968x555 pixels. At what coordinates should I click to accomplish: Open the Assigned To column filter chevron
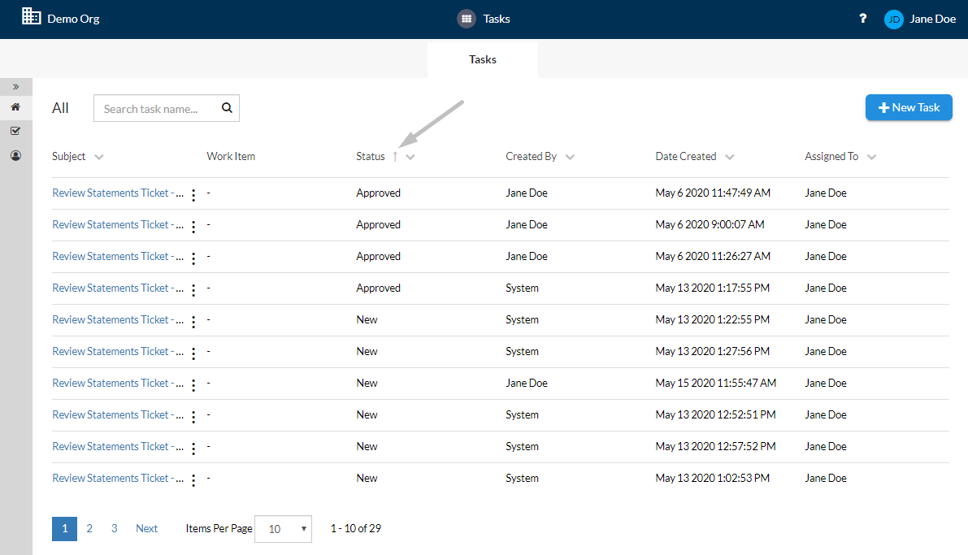pos(871,157)
